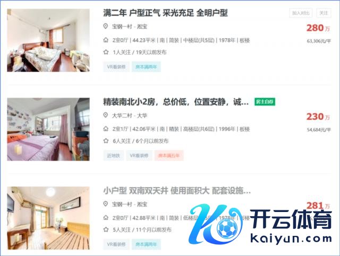Click location pin icon of first listing
This screenshot has width=340, height=256.
click(106, 26)
